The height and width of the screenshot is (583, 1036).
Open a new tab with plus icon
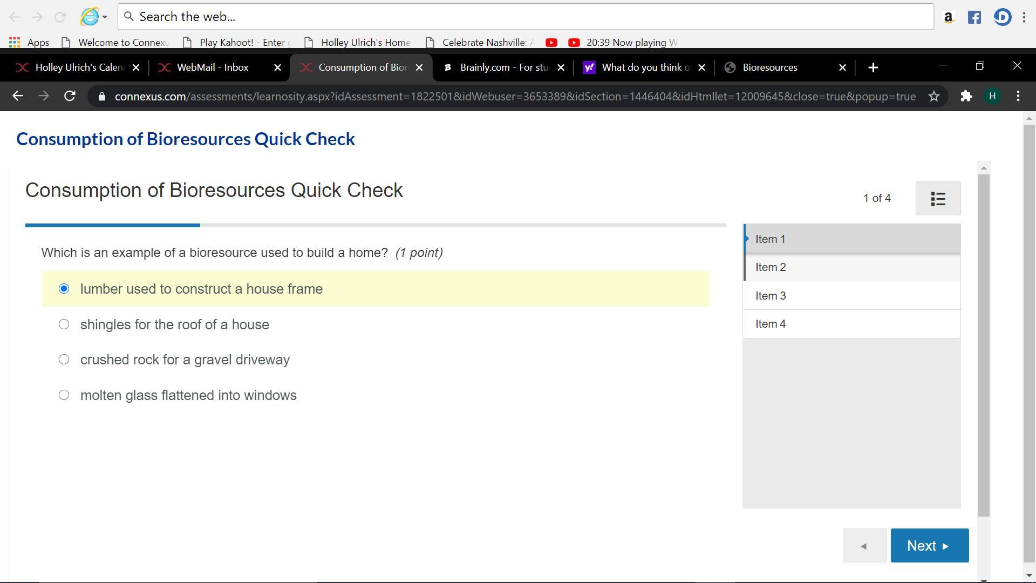point(873,67)
